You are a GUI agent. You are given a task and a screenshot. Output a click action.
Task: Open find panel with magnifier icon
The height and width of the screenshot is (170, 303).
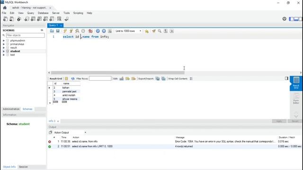(x=160, y=31)
